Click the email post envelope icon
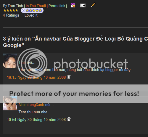148x137 pixels. (x=83, y=6)
